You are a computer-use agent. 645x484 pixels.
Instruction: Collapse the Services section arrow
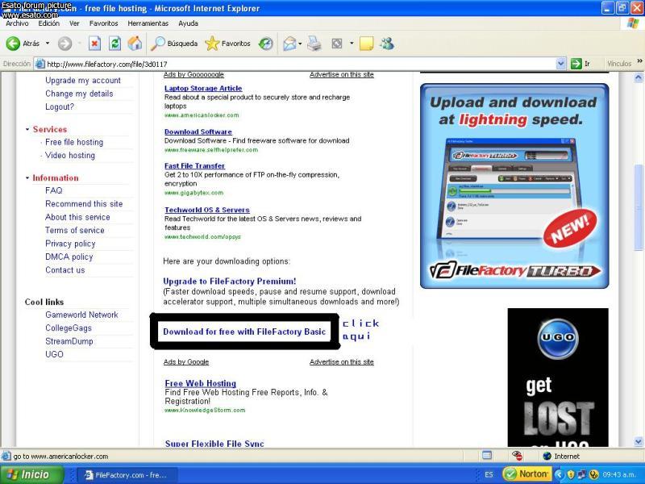27,129
